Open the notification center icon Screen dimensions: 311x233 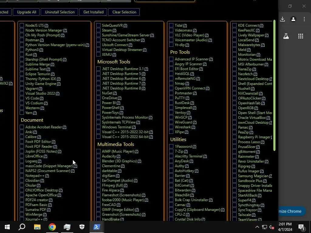click(x=302, y=227)
